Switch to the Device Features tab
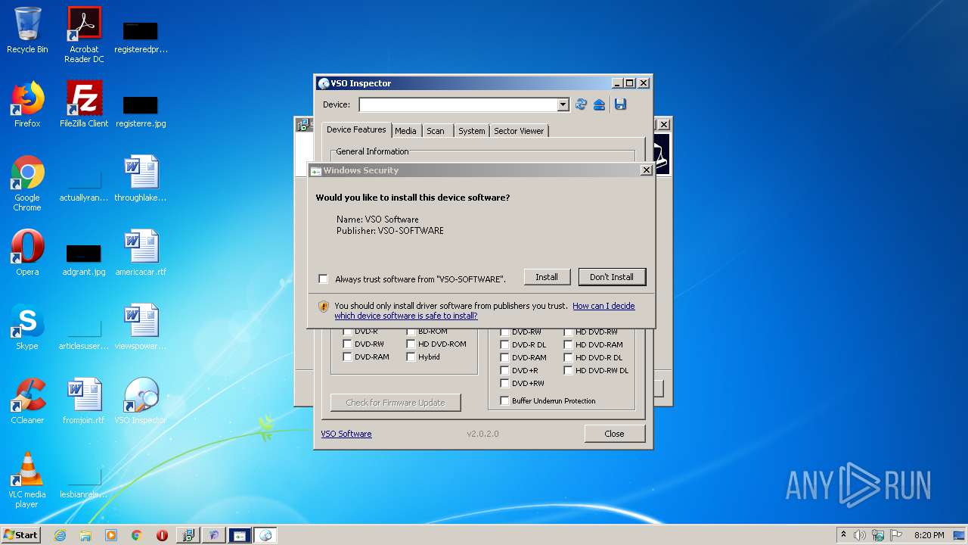Image resolution: width=968 pixels, height=545 pixels. click(x=356, y=130)
